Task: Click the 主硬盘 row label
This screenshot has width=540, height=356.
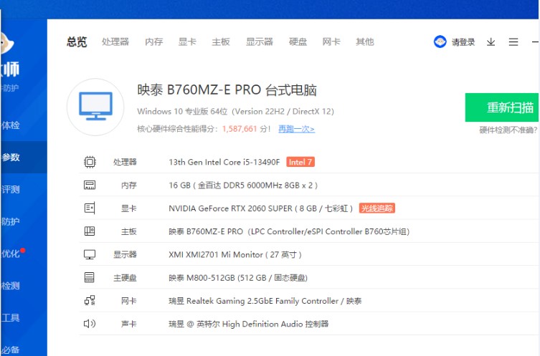Action: [x=125, y=278]
